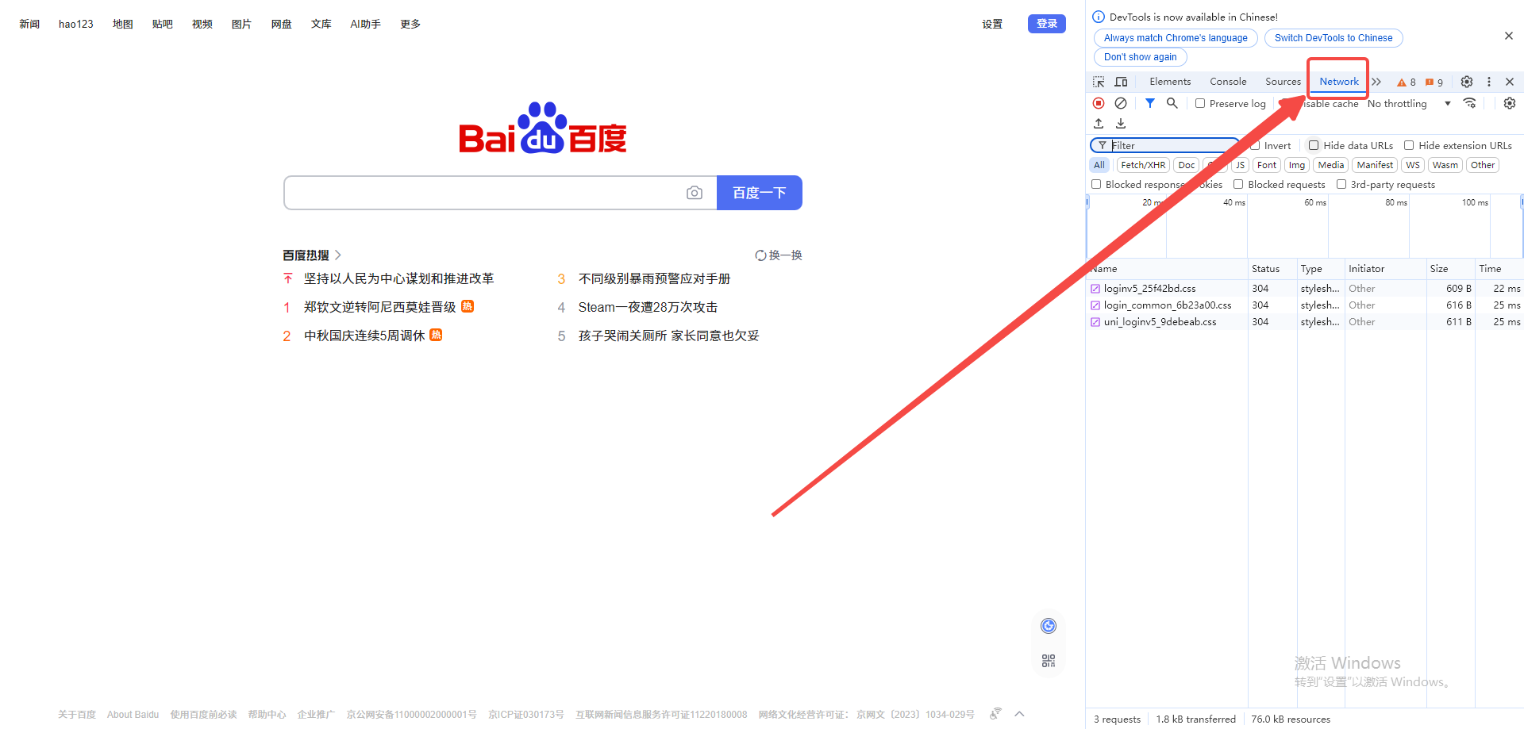Open DevTools three-dot customize menu
Screen dimensions: 1524x729
point(1489,82)
